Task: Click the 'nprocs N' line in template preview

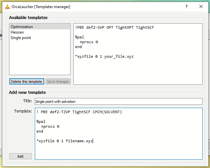Action: (89, 42)
